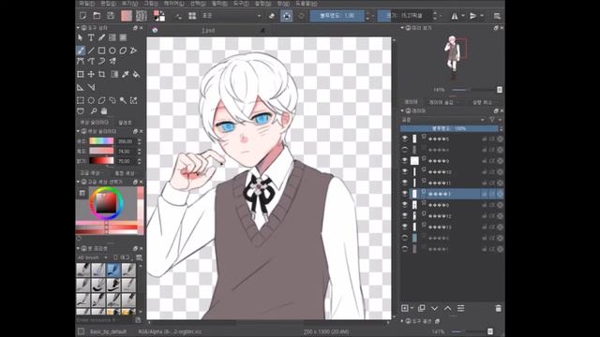Screen dimensions: 600x337
Task: Switch to the 팔레트 palette tab
Action: (125, 123)
